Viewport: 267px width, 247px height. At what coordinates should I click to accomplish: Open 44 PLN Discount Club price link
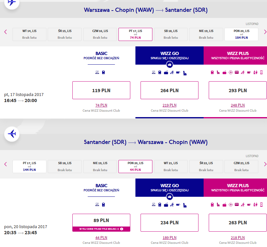point(101,237)
